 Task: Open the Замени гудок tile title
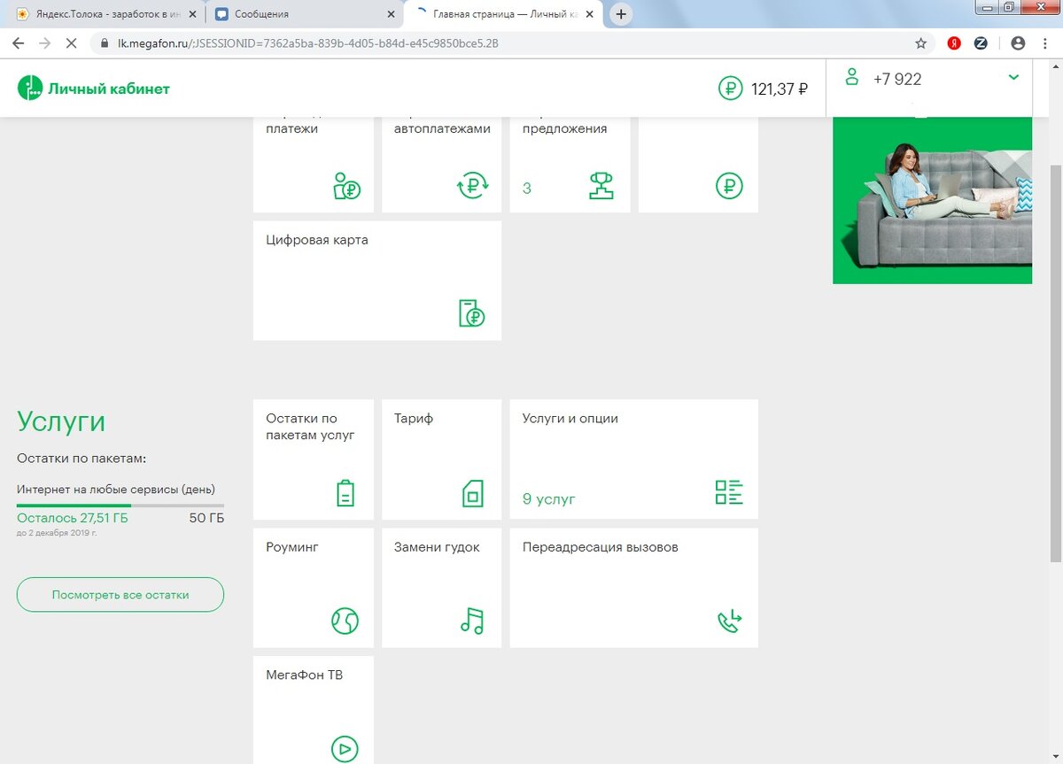[437, 547]
